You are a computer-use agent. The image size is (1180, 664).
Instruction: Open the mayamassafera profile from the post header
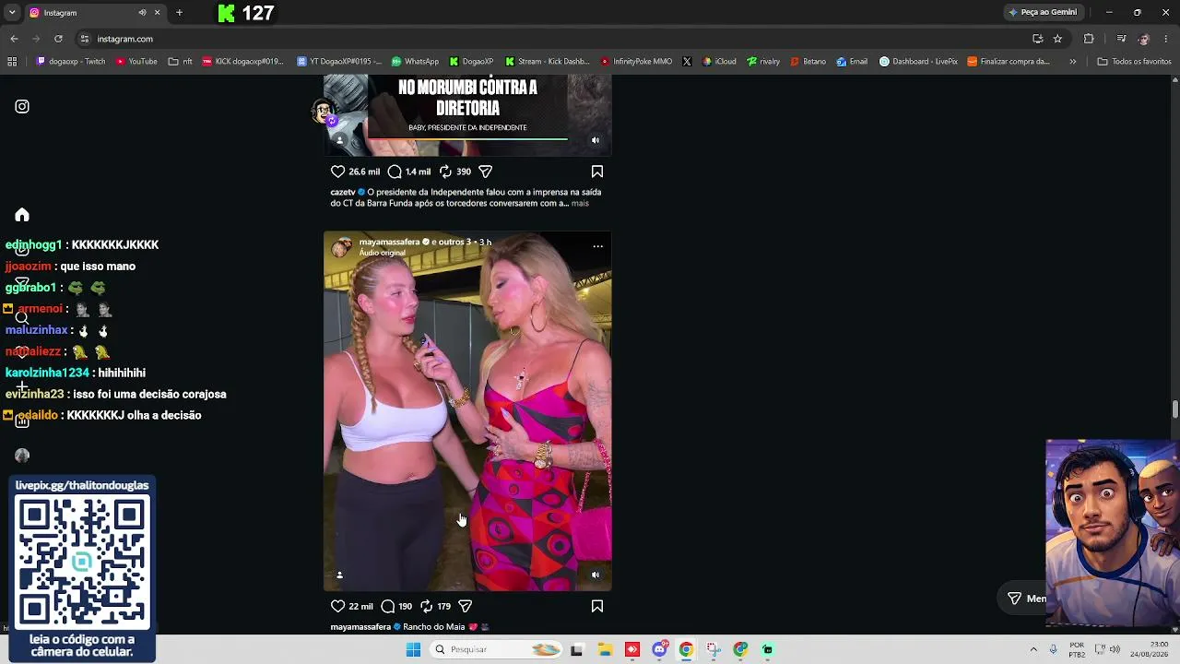[389, 242]
